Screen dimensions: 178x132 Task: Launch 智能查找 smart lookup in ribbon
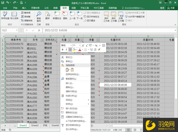pyautogui.click(x=39, y=17)
